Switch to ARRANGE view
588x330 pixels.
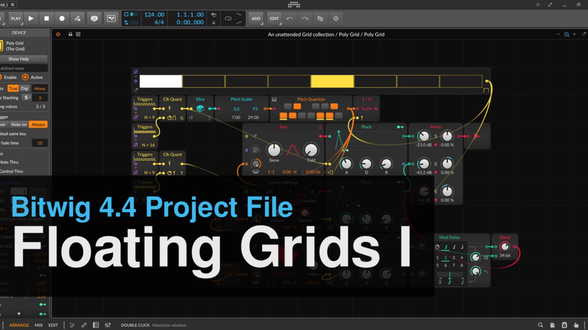click(19, 325)
